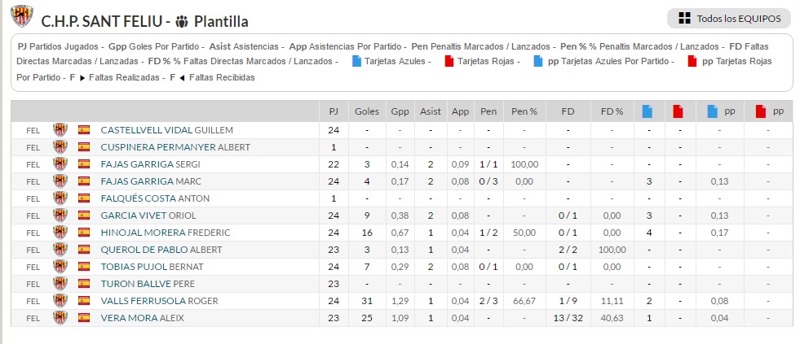Click the Spain flag in Garcia Vivet row
800x344 pixels.
(x=84, y=216)
